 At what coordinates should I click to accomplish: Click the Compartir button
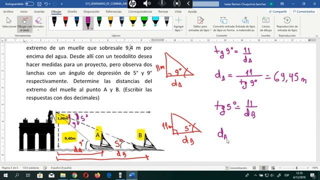(x=278, y=11)
